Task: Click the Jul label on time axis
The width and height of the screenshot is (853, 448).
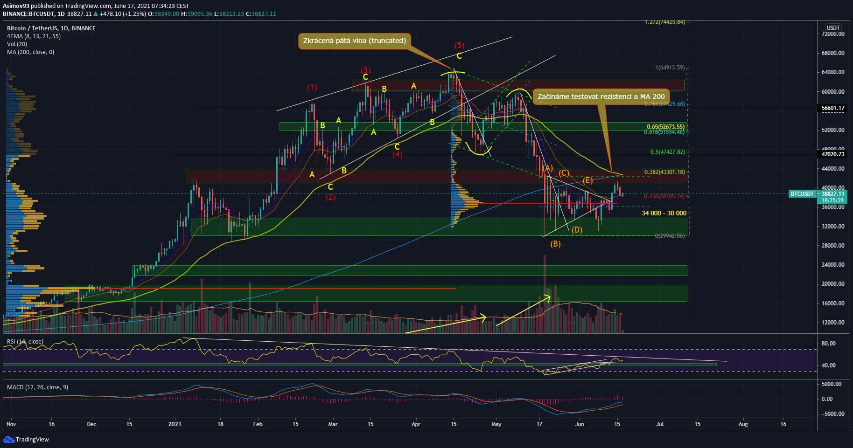Action: pos(660,424)
